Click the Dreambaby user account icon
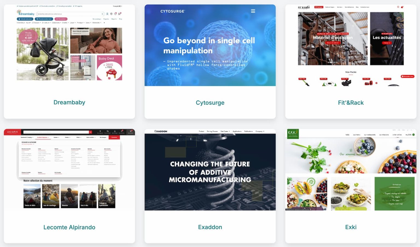The height and width of the screenshot is (247, 420). 107,14
